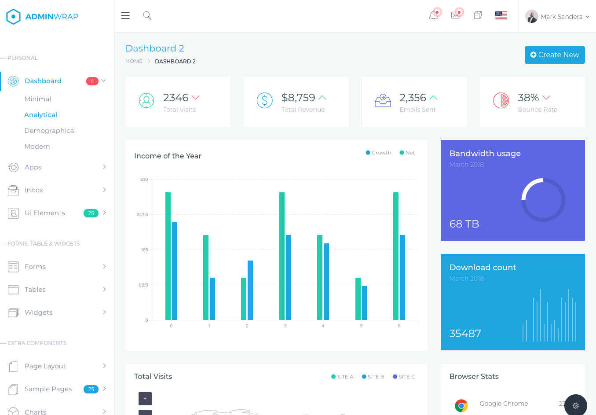Expand Mark Sanders user dropdown arrow
This screenshot has width=596, height=415.
click(x=587, y=17)
